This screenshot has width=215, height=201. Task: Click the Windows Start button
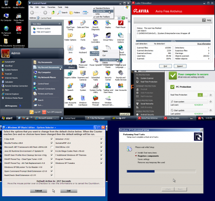(8, 118)
